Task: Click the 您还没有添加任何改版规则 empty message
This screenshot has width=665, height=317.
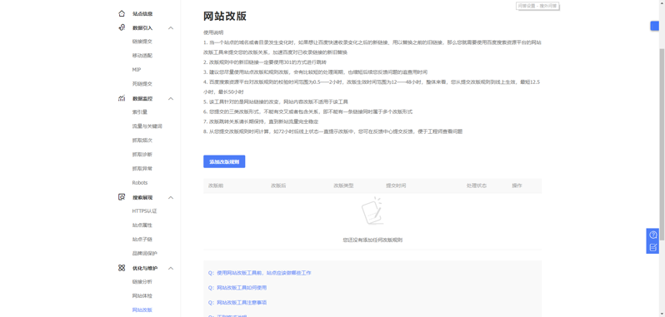Action: (x=372, y=240)
